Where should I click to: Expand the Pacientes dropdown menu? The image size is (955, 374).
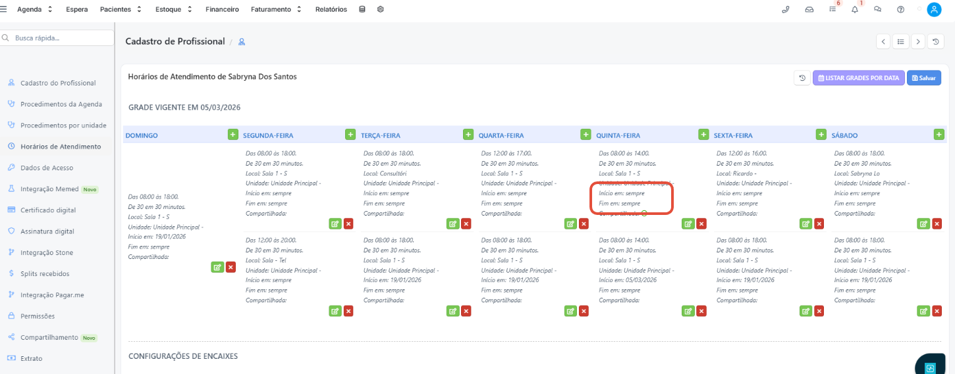coord(121,10)
